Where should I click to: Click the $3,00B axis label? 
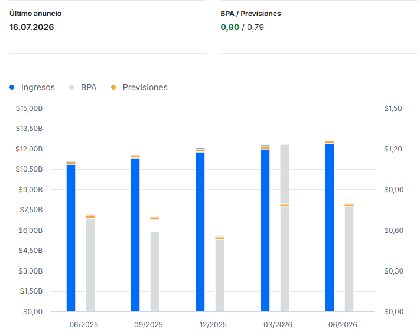point(31,271)
